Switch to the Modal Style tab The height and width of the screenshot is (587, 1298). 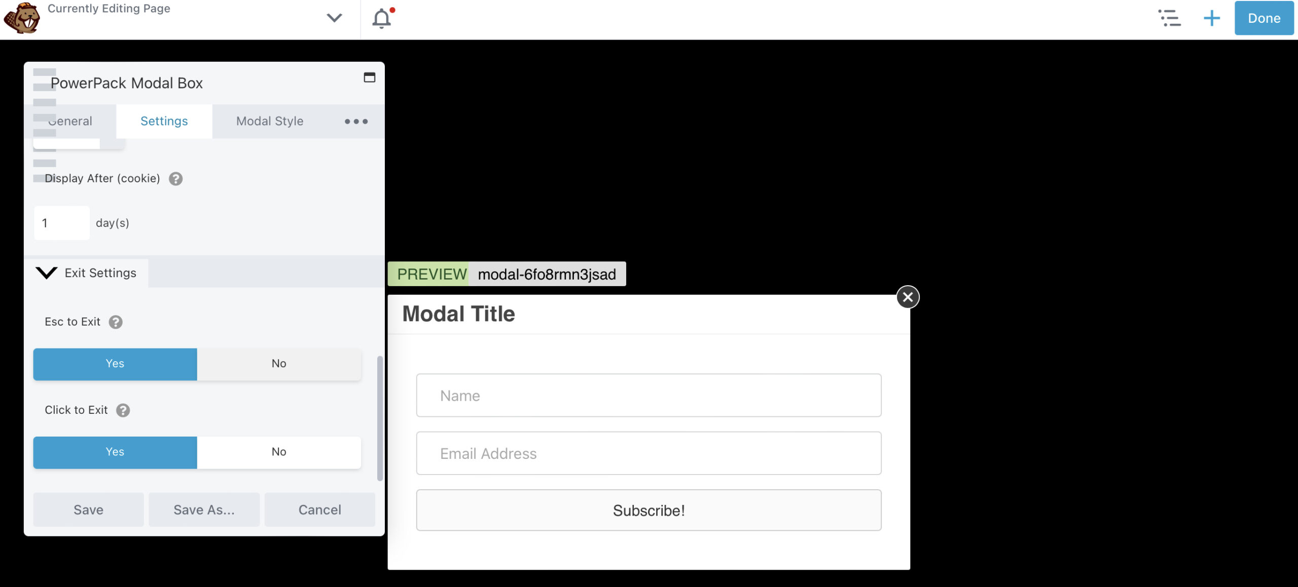point(268,121)
